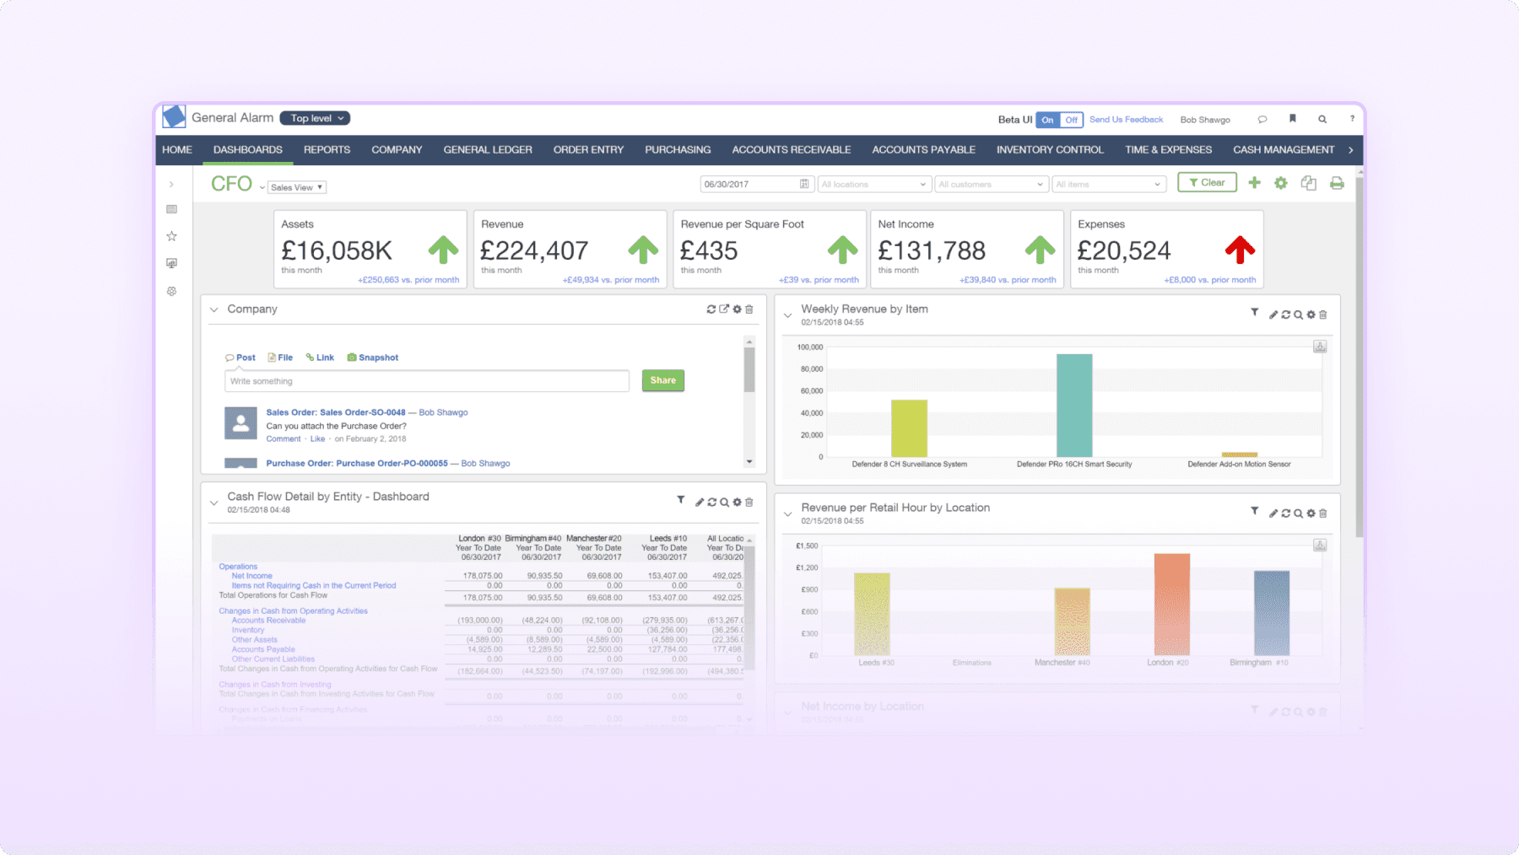Open Sales Order-SO-0048 link
Screen dimensions: 1519x855
(336, 412)
